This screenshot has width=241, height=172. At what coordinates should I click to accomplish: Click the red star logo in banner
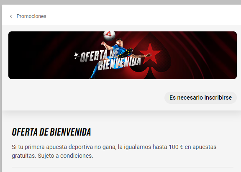click(150, 53)
